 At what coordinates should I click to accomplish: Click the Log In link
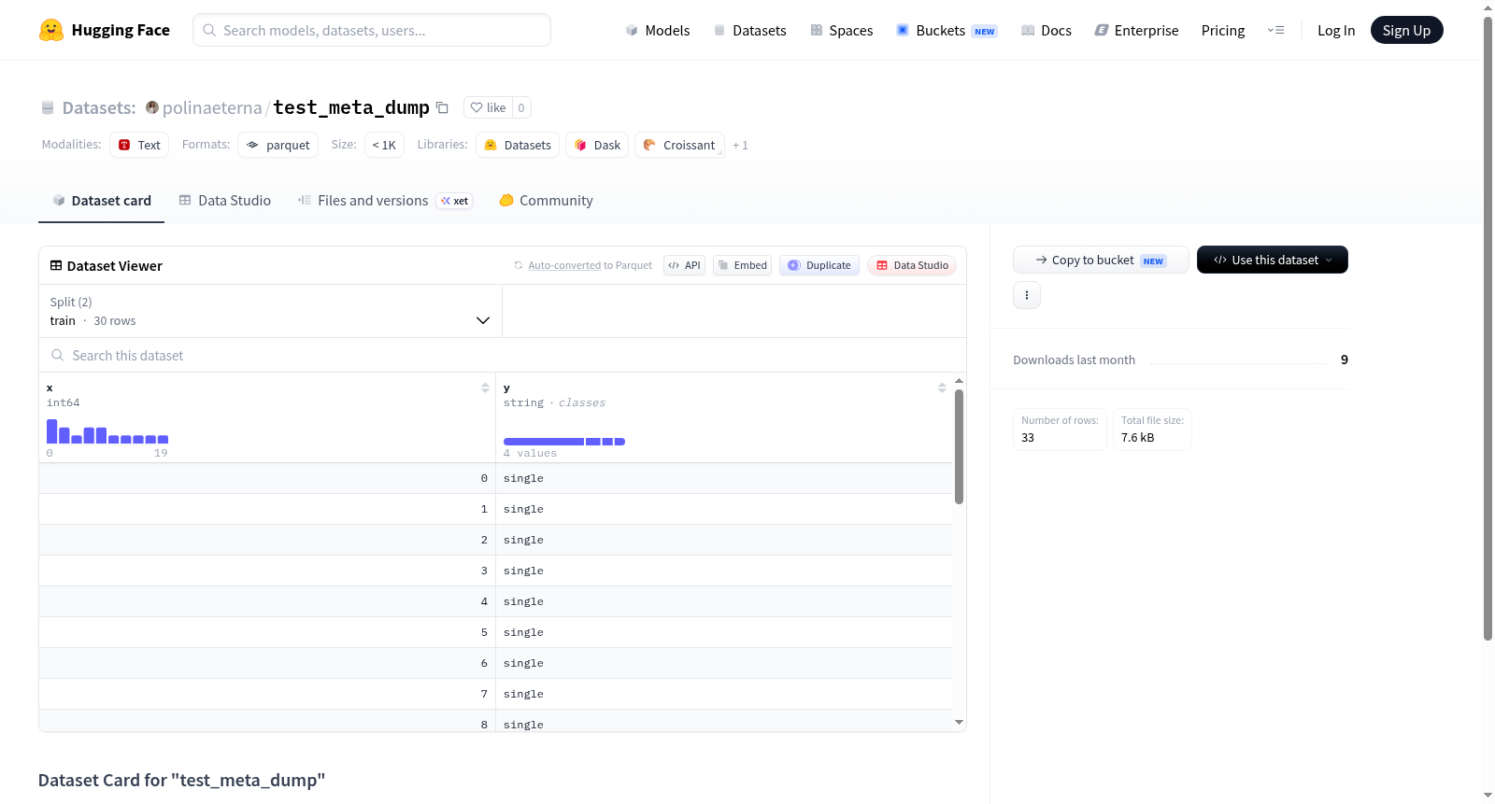pyautogui.click(x=1336, y=30)
